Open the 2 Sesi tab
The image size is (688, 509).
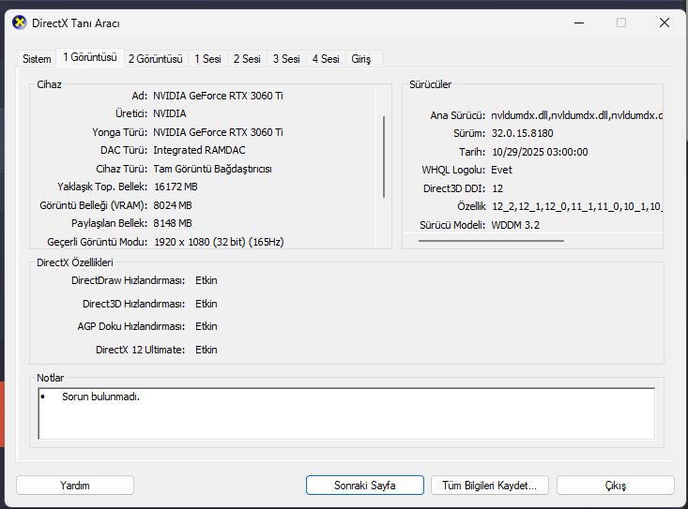(x=247, y=59)
